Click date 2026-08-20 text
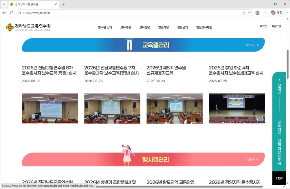Image resolution: width=290 pixels, height=189 pixels. point(155,81)
